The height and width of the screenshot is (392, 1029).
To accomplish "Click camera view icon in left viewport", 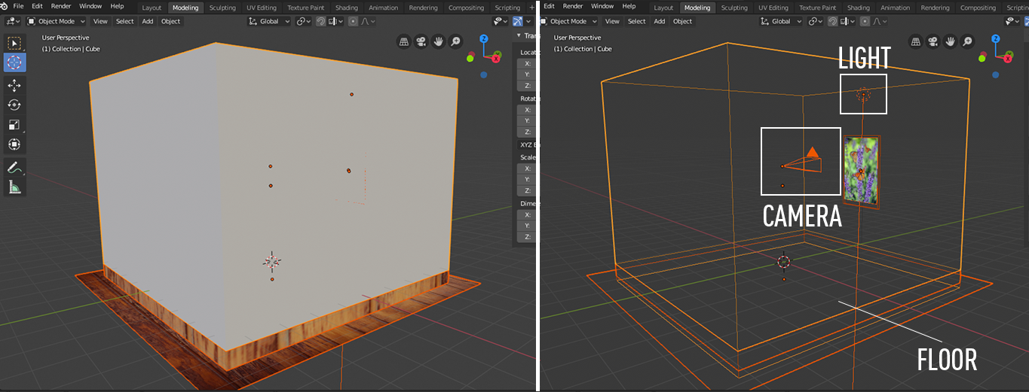I will 421,42.
